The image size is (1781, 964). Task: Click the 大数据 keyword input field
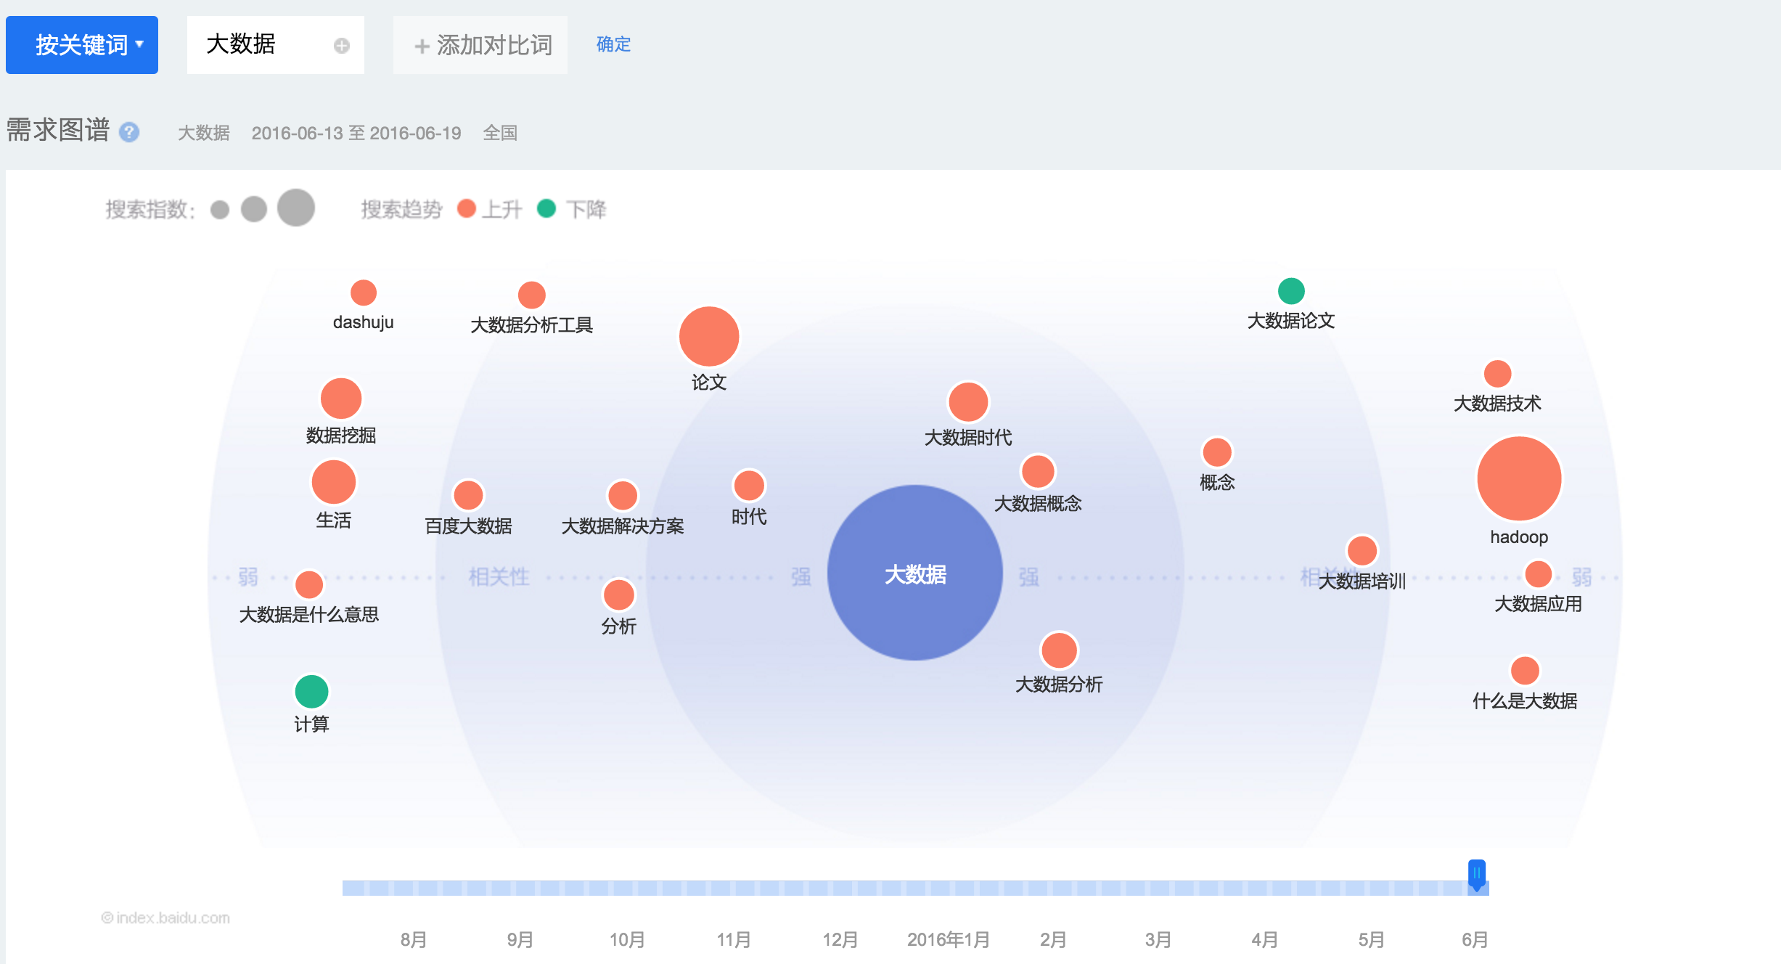276,45
